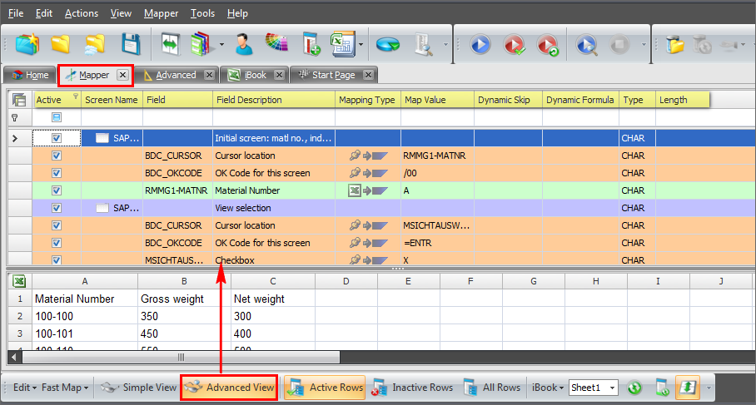Expand the Fast Map dropdown
The width and height of the screenshot is (756, 405).
66,388
